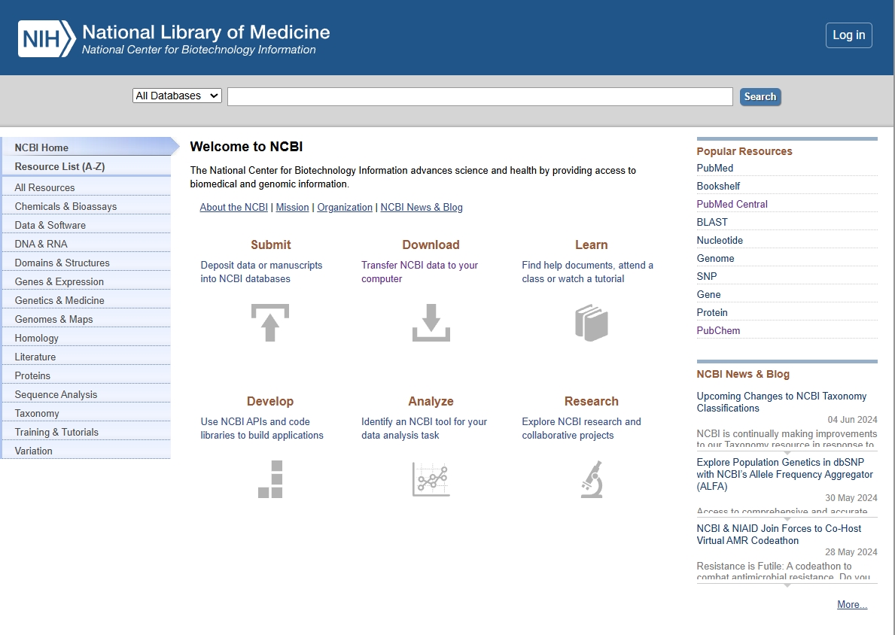895x635 pixels.
Task: Click the National Library of Medicine title
Action: [x=206, y=32]
